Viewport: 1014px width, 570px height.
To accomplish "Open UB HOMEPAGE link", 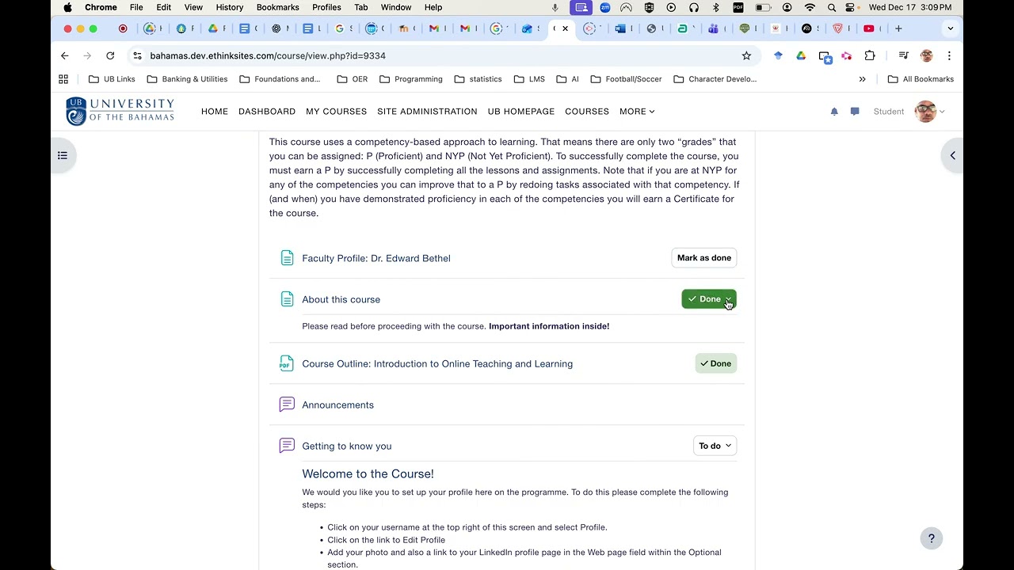I will (521, 112).
